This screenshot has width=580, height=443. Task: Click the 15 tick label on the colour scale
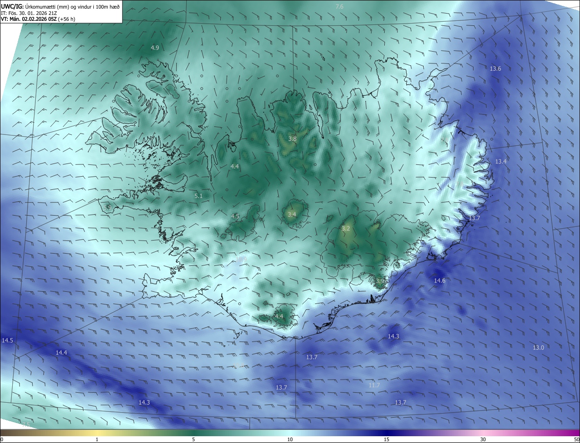[x=387, y=439]
